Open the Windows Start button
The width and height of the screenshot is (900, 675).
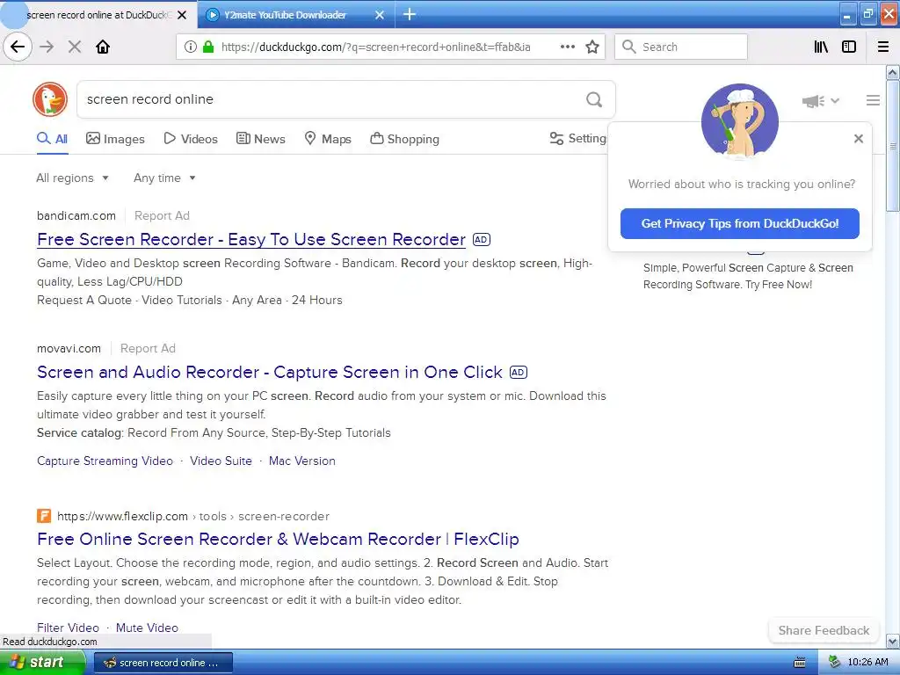pyautogui.click(x=41, y=663)
